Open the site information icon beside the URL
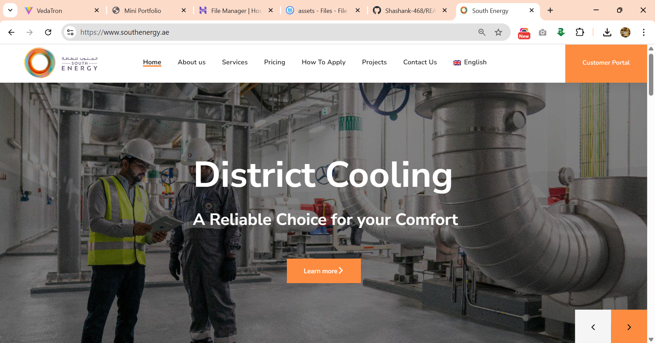This screenshot has width=655, height=343. (70, 32)
